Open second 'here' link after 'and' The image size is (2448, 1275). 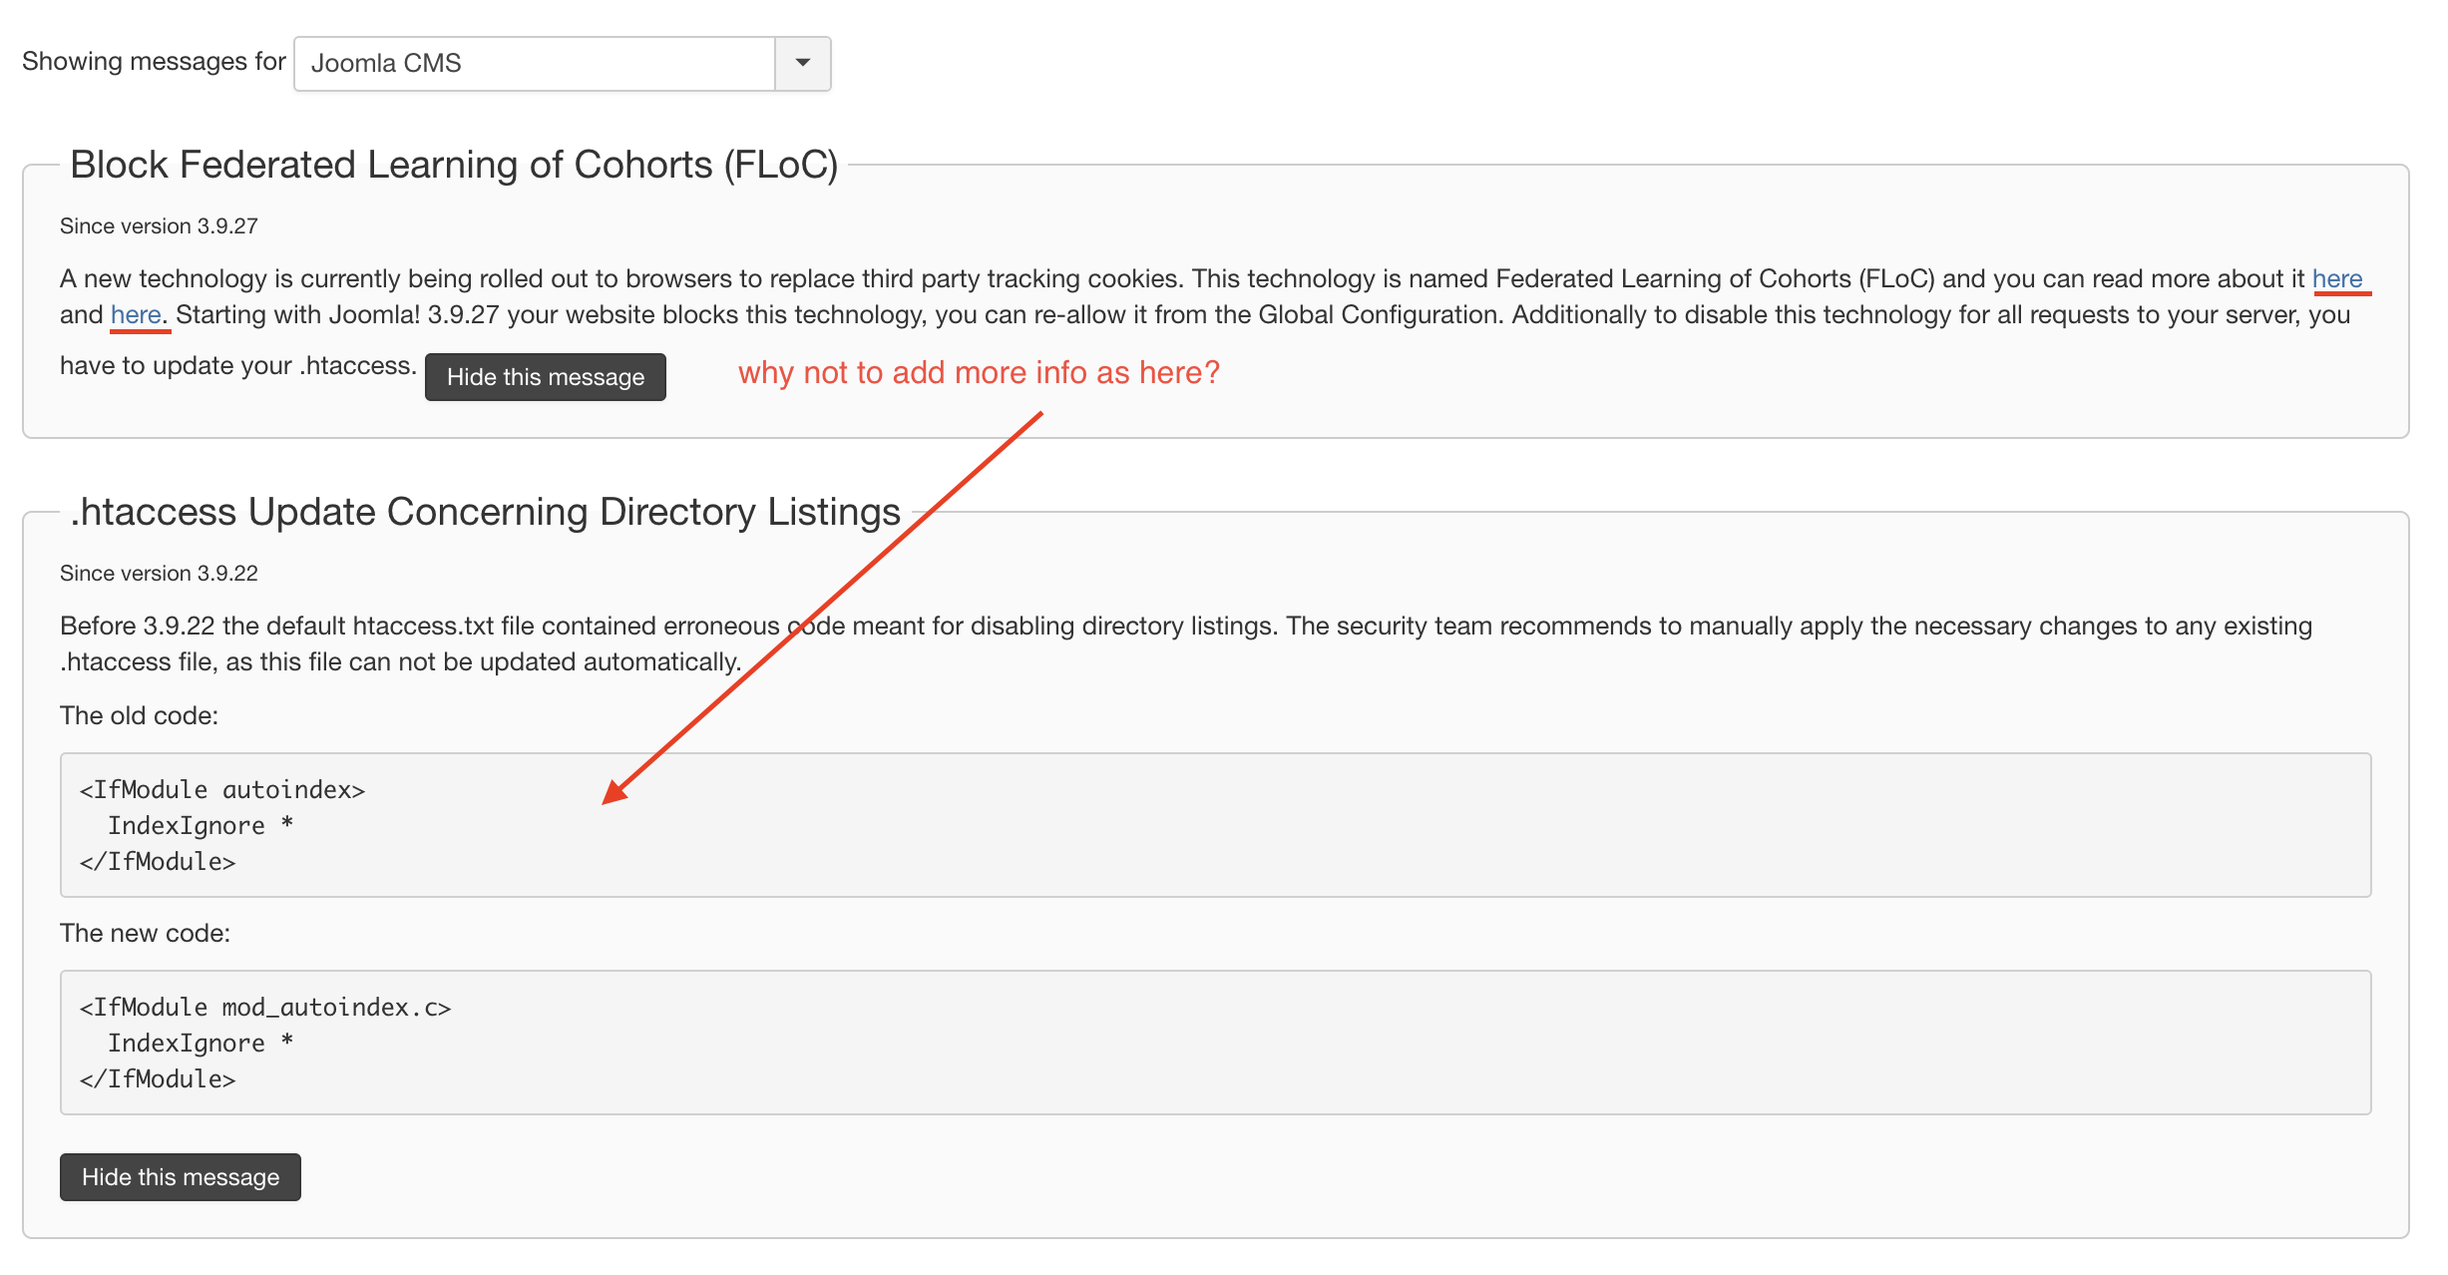pyautogui.click(x=137, y=314)
